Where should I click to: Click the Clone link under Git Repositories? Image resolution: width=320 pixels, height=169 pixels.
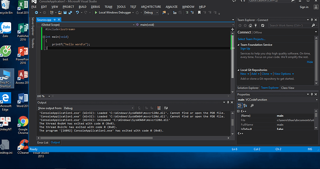(265, 74)
